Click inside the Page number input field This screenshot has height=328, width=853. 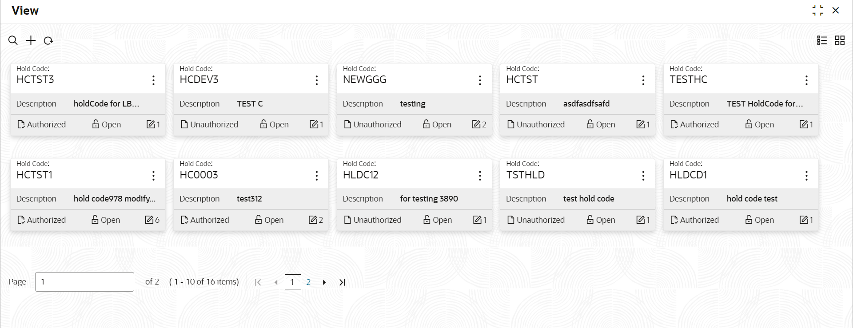coord(84,282)
